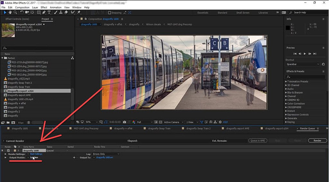Click the Queue in AME button

pyautogui.click(x=258, y=141)
